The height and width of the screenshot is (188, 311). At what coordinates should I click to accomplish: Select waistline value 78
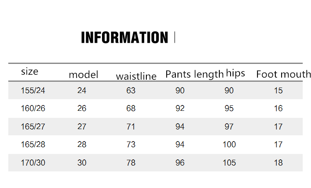click(131, 163)
